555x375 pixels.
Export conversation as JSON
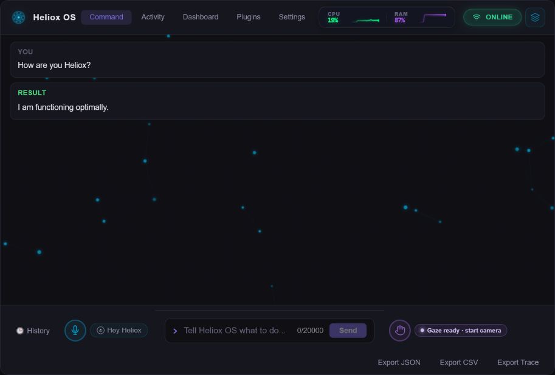pos(399,362)
